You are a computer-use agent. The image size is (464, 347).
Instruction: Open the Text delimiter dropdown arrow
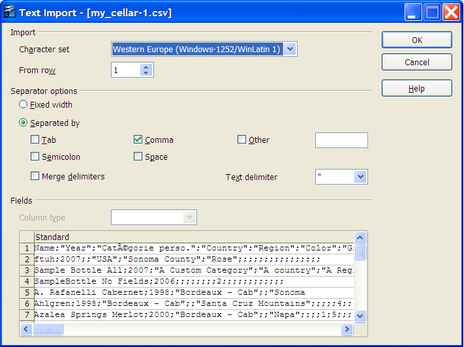(360, 177)
